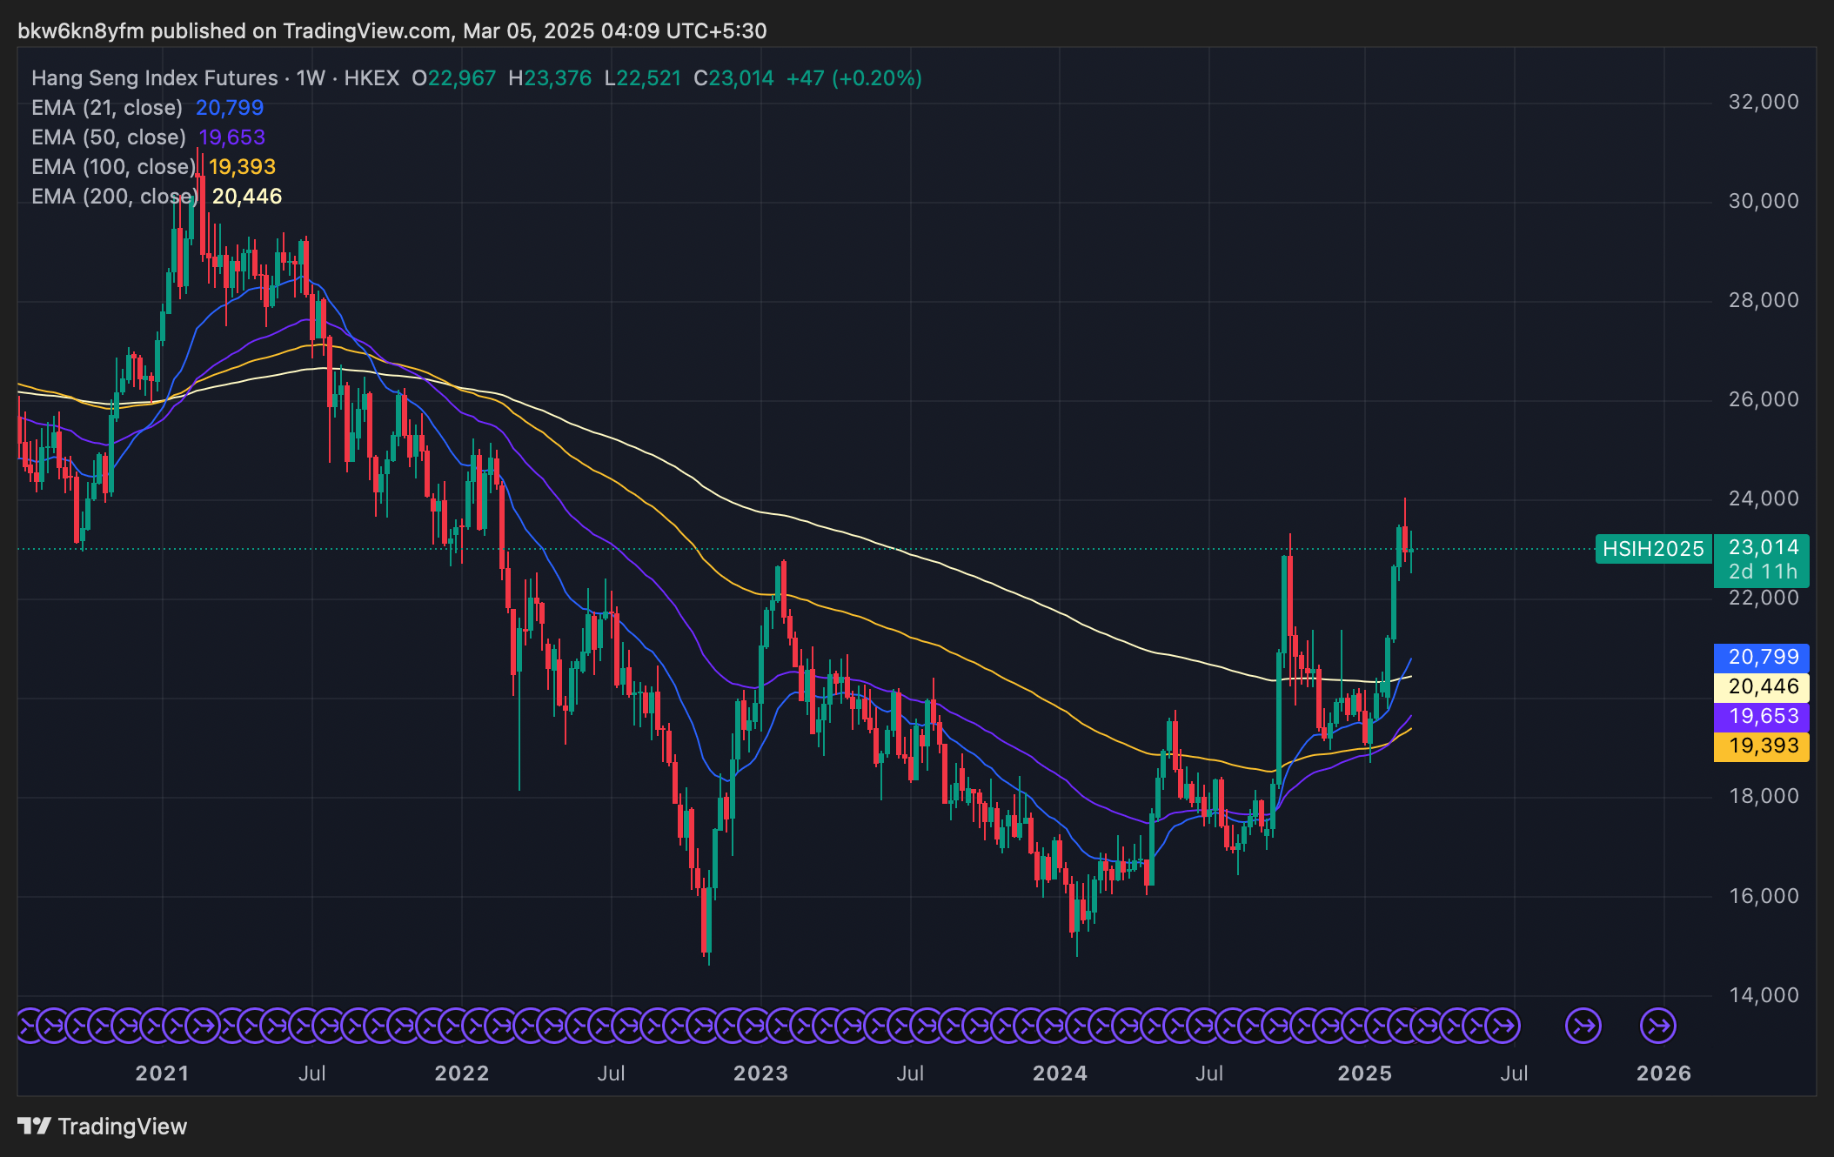This screenshot has height=1157, width=1834.
Task: Click the contract rollover icon nearest 2026
Action: click(1657, 1026)
